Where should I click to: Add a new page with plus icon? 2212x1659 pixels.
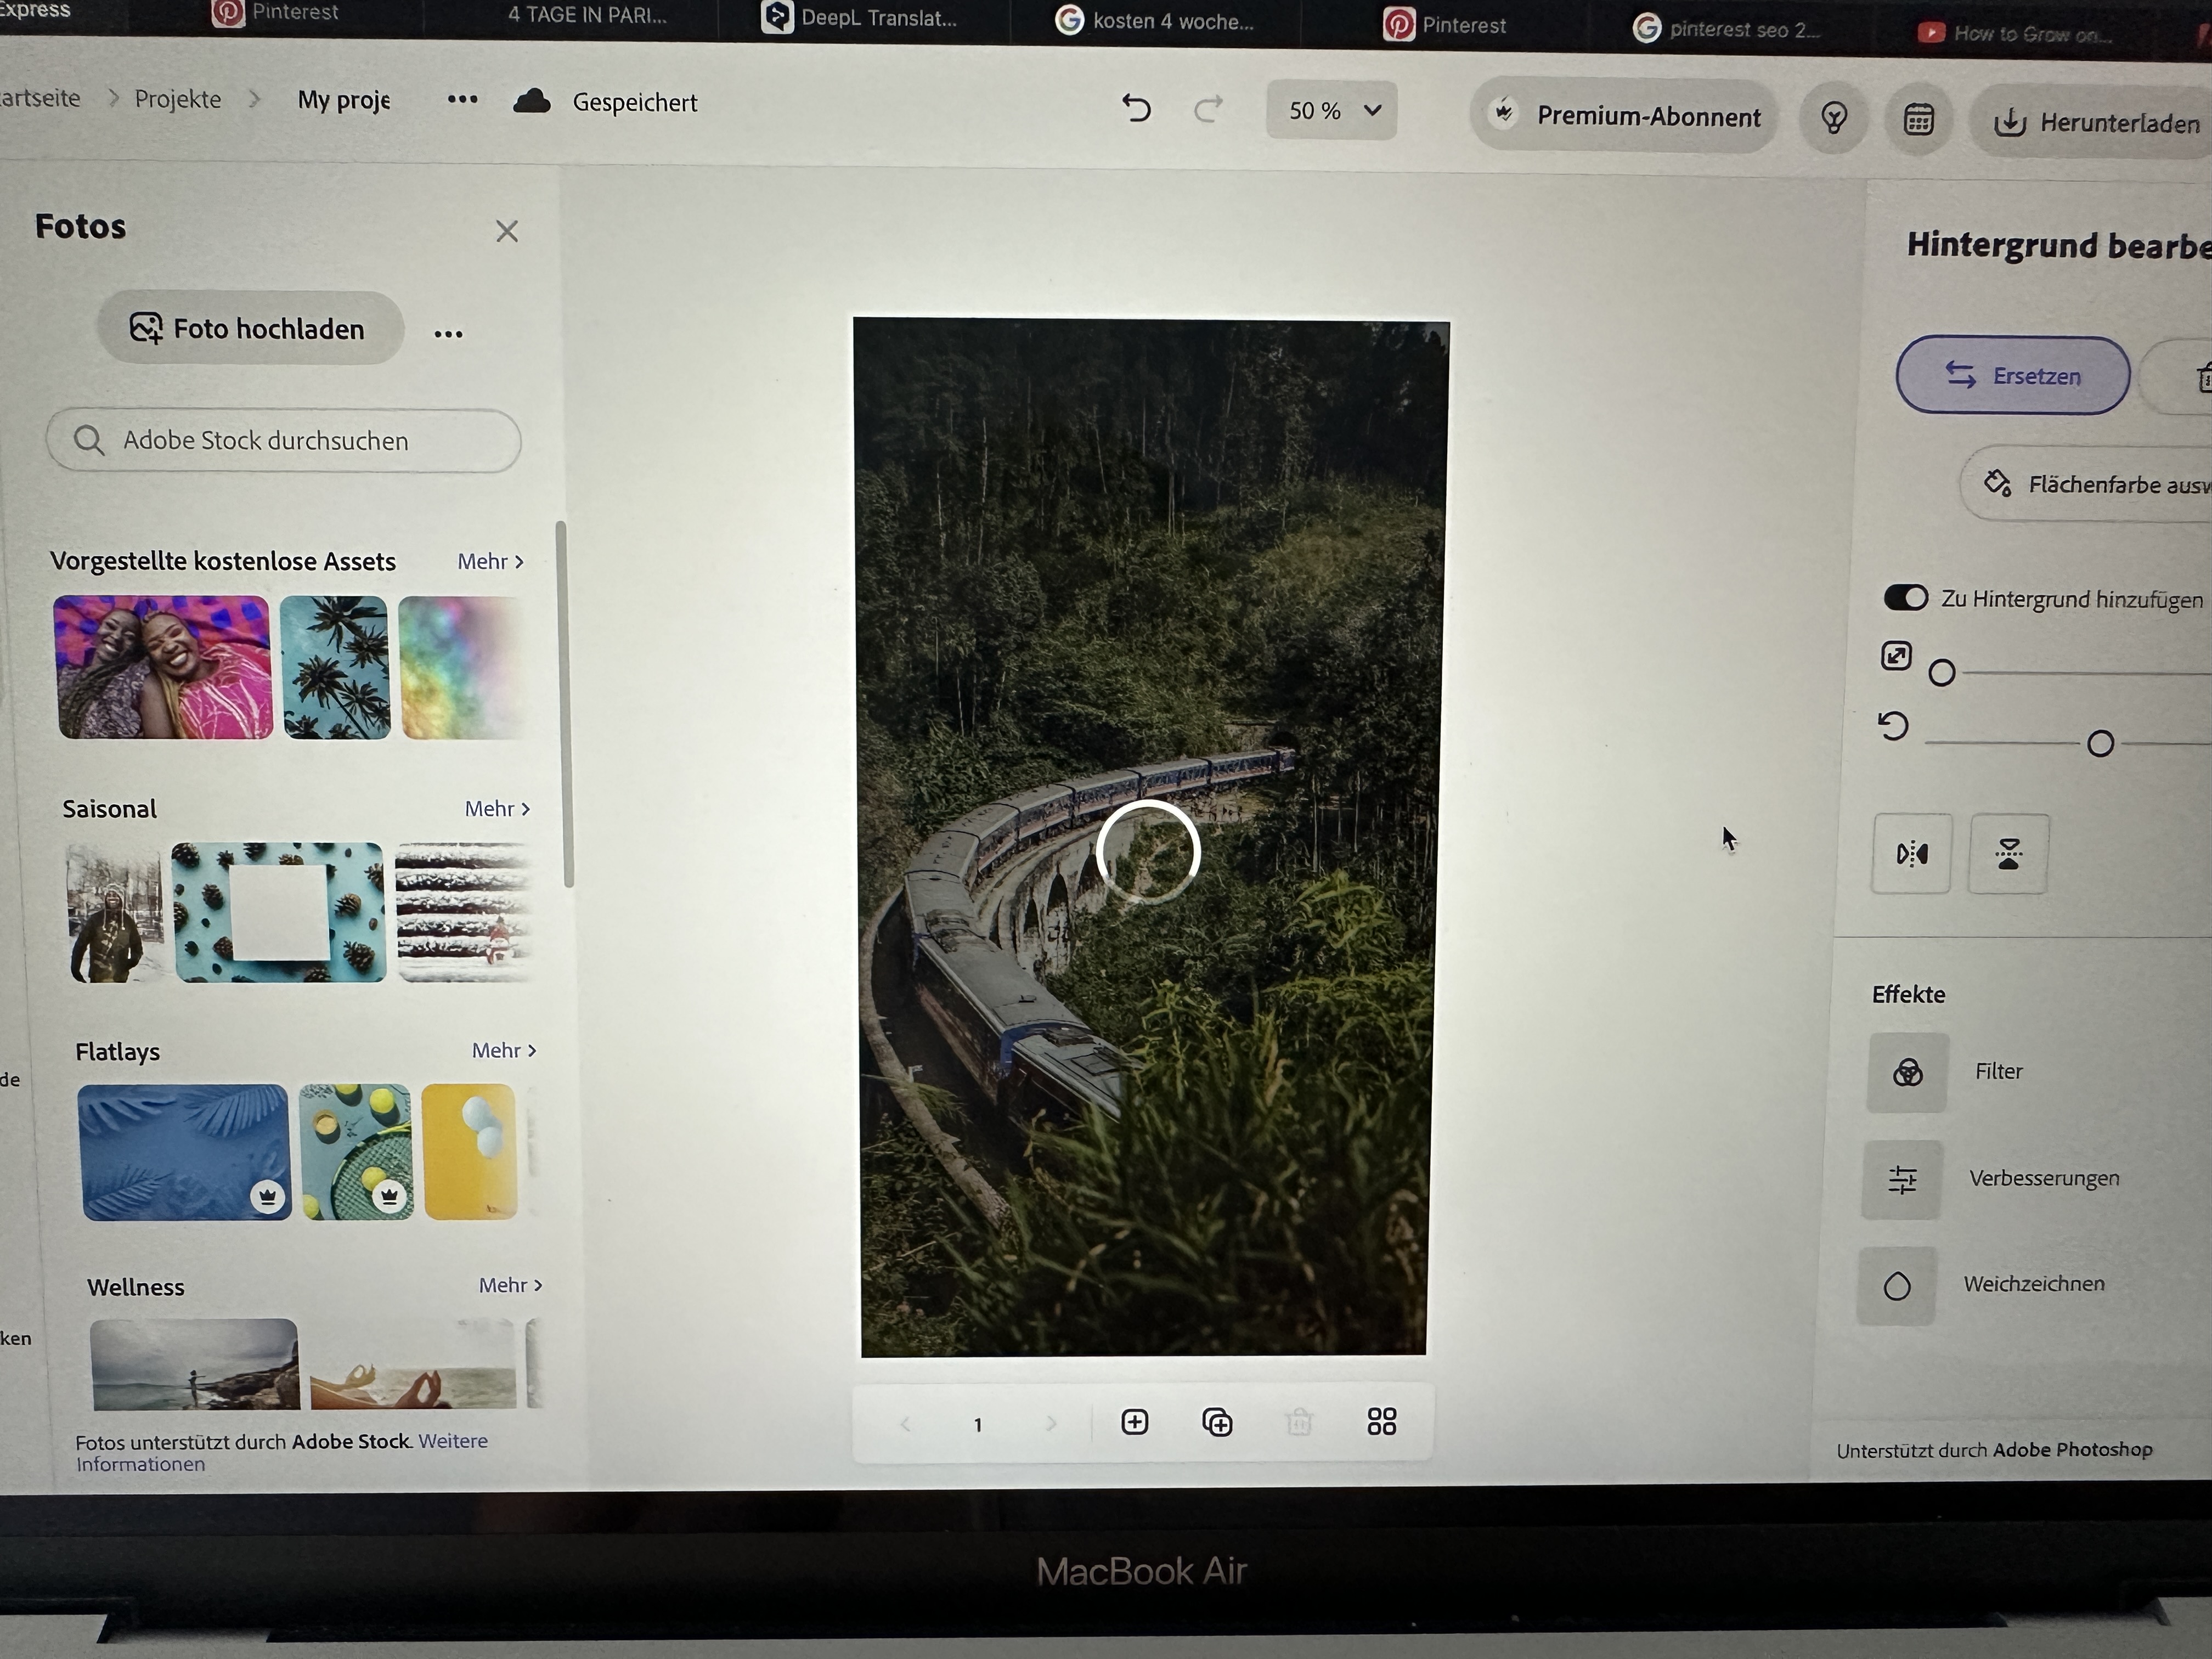tap(1135, 1421)
